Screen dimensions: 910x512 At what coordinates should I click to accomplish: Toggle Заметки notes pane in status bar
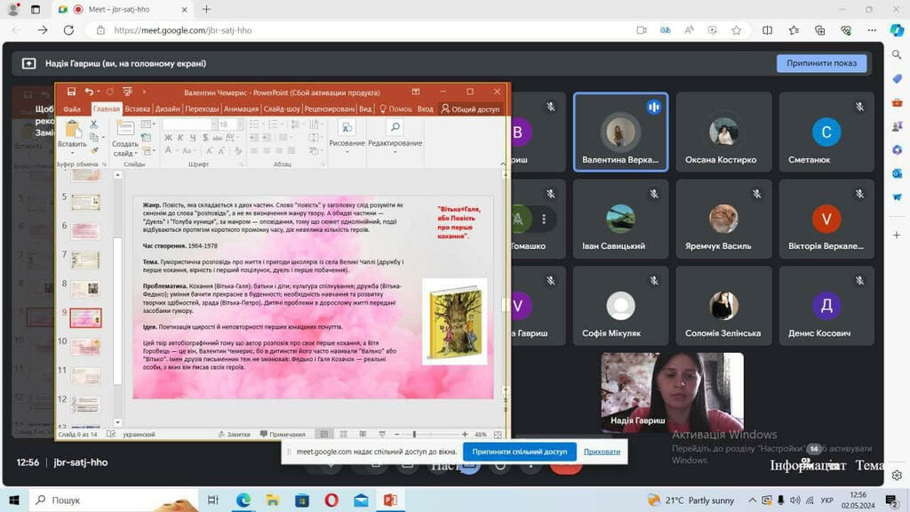pyautogui.click(x=234, y=435)
